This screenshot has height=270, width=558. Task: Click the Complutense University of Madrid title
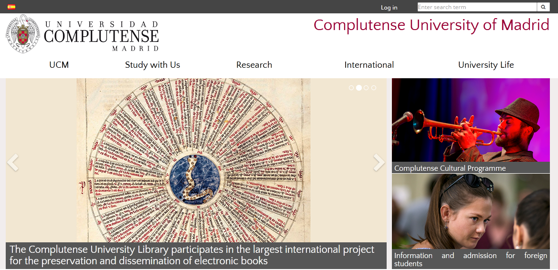click(432, 25)
